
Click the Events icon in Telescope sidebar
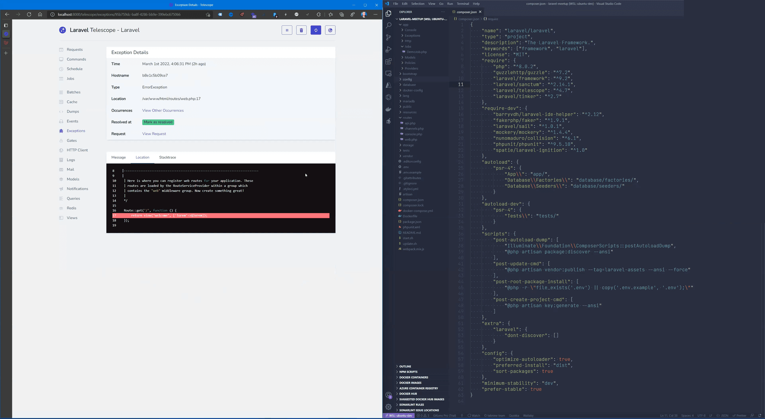pyautogui.click(x=61, y=121)
